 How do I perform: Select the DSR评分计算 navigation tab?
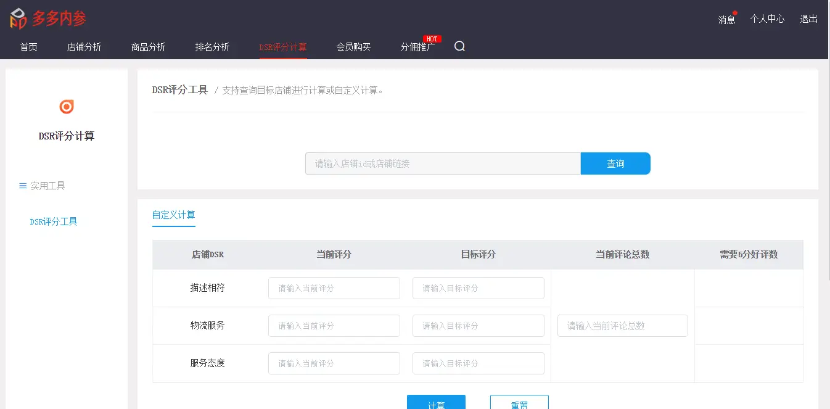[x=283, y=46]
